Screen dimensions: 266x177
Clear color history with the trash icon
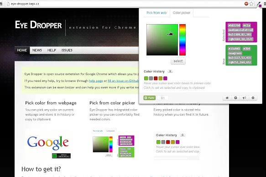point(170,71)
